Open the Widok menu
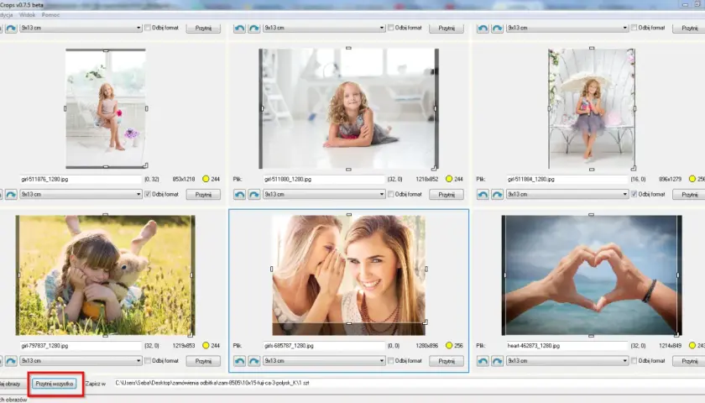 (x=27, y=15)
